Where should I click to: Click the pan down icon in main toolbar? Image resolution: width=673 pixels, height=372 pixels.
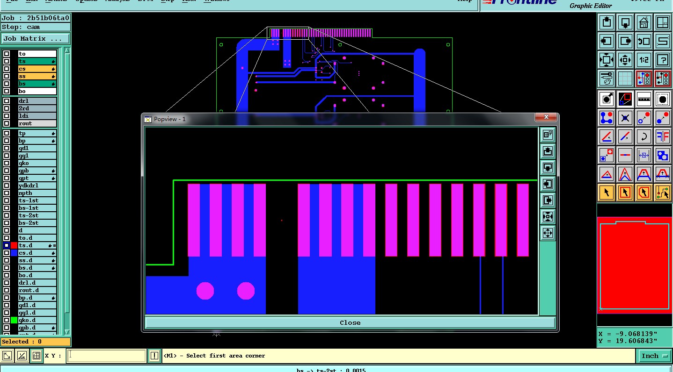pyautogui.click(x=625, y=22)
